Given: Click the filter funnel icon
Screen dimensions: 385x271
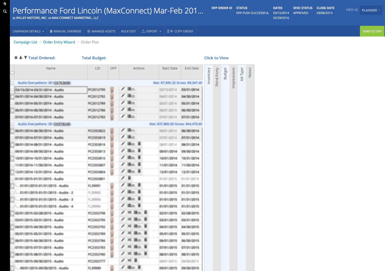Looking at the screenshot, I should pyautogui.click(x=26, y=58).
